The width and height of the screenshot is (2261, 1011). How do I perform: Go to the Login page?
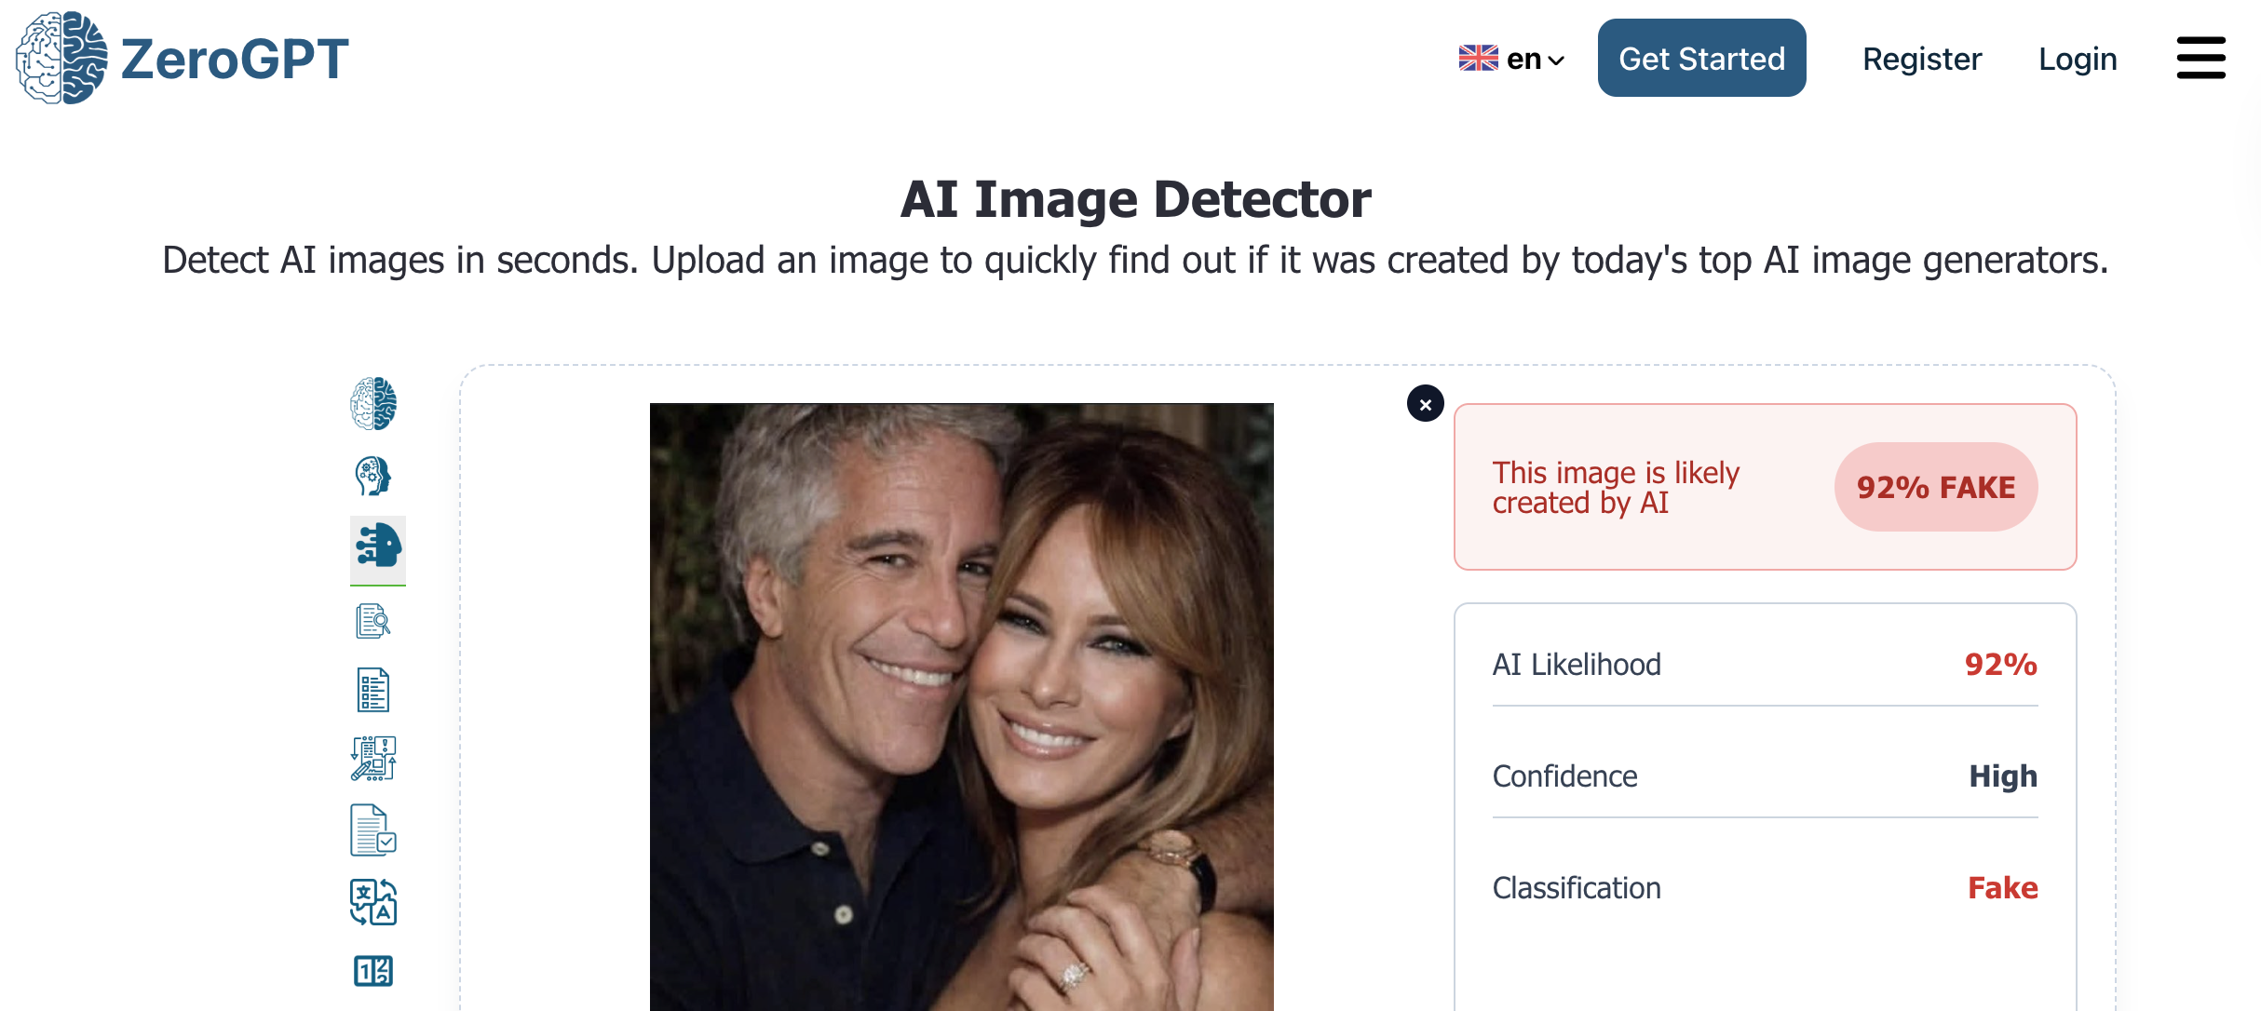(x=2078, y=59)
